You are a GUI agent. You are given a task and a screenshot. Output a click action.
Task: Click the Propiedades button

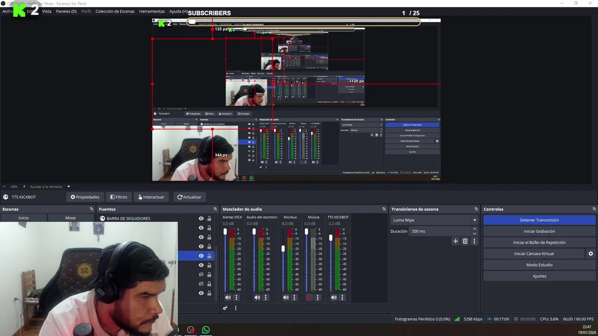85,197
